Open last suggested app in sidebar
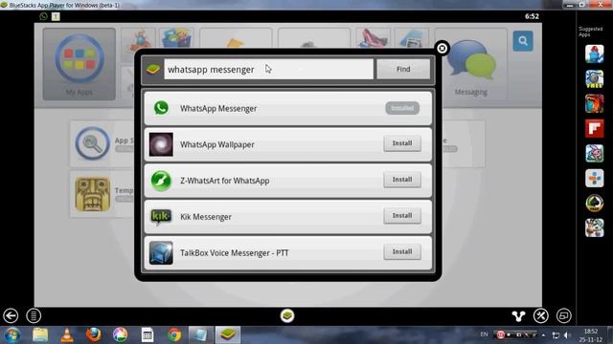The width and height of the screenshot is (613, 344). tap(594, 228)
